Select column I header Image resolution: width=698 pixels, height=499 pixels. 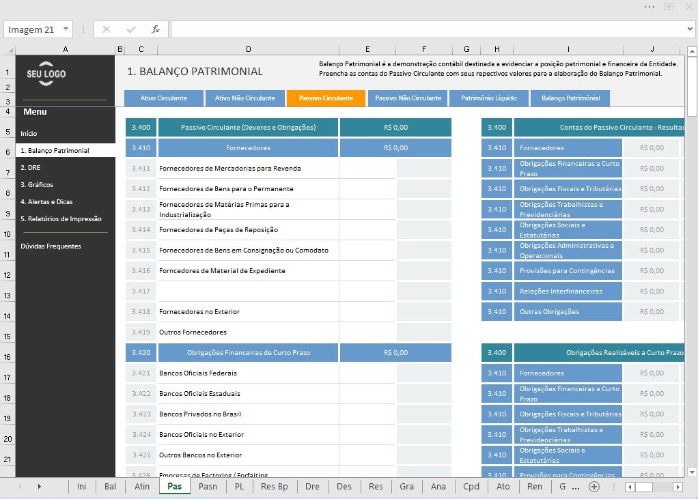568,49
